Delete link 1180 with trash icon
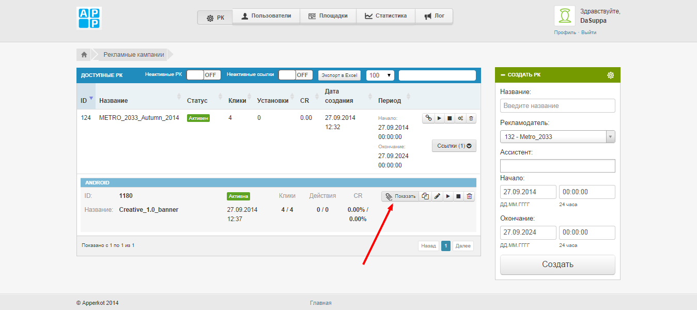 [469, 196]
